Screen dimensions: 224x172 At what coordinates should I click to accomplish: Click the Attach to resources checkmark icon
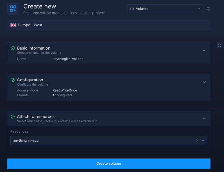tap(13, 117)
